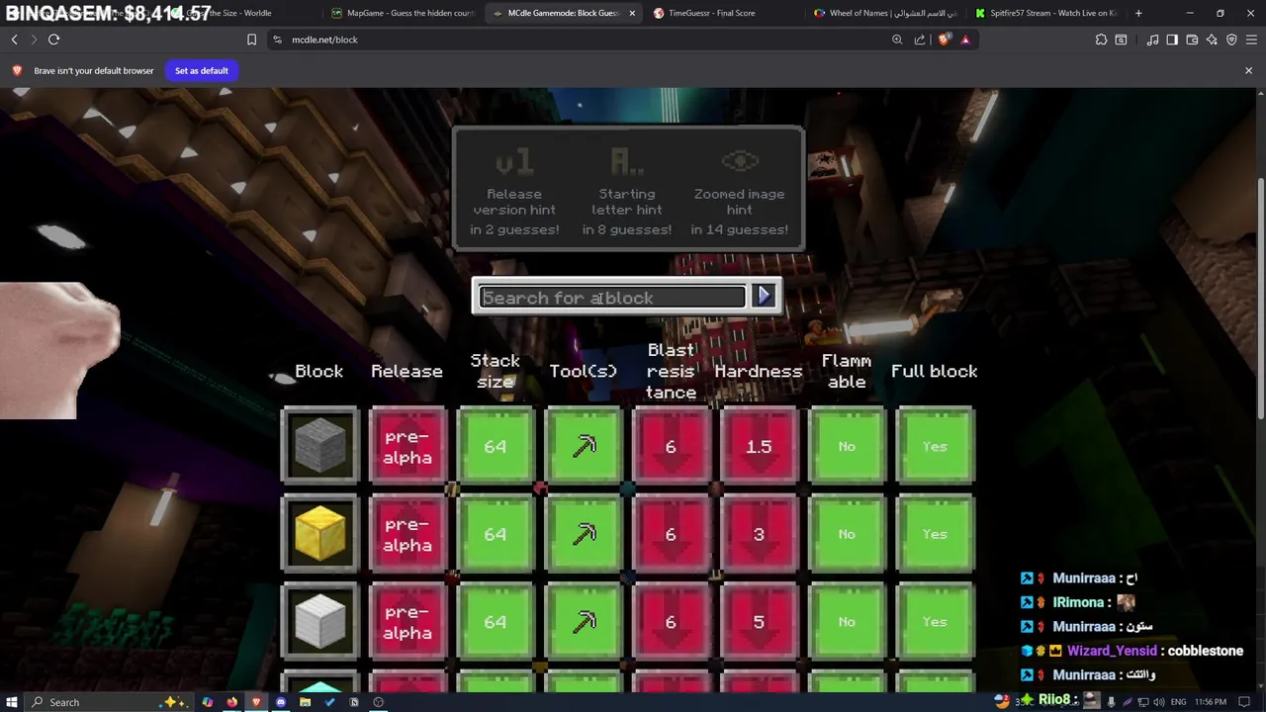Viewport: 1266px width, 712px height.
Task: Click the 'Full block' column header
Action: click(934, 371)
